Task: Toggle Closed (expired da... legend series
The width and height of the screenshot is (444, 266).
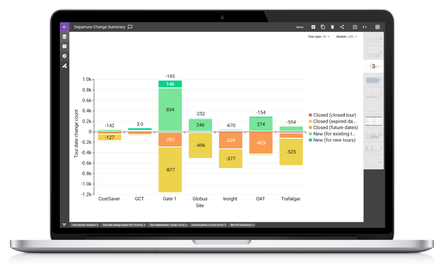Action: [x=333, y=121]
